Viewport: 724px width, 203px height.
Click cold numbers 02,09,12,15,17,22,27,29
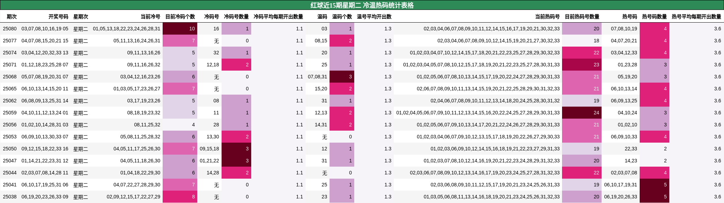coord(133,197)
